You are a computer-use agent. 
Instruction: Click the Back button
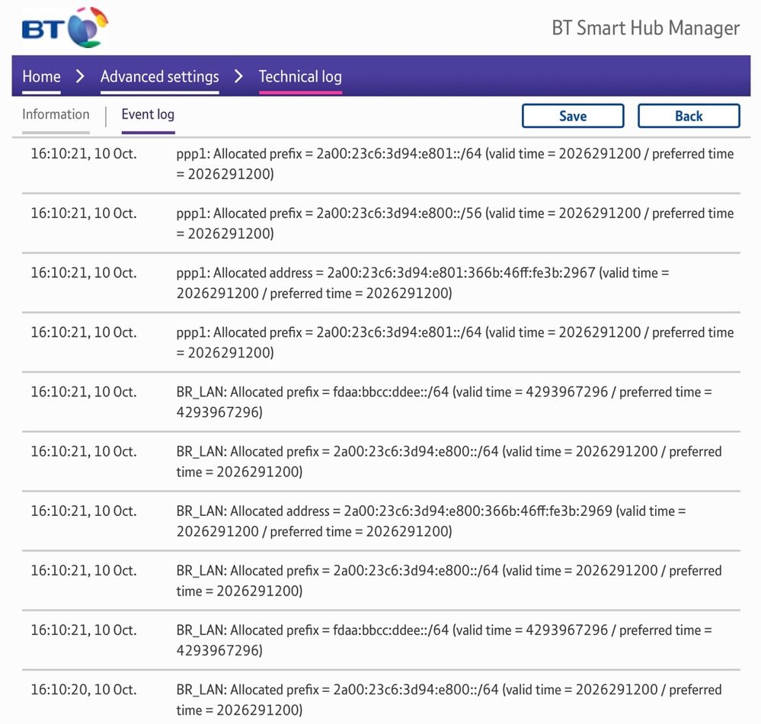pos(688,116)
